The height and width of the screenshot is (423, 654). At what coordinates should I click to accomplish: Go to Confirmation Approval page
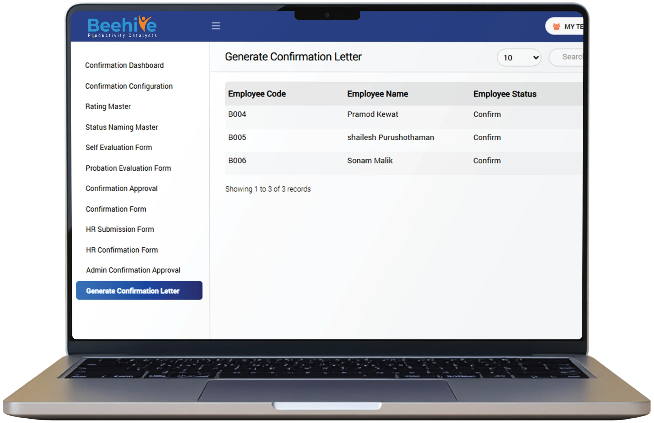click(x=121, y=188)
